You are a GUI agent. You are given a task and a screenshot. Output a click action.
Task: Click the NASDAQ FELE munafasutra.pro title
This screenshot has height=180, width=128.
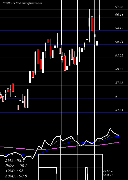22,3
